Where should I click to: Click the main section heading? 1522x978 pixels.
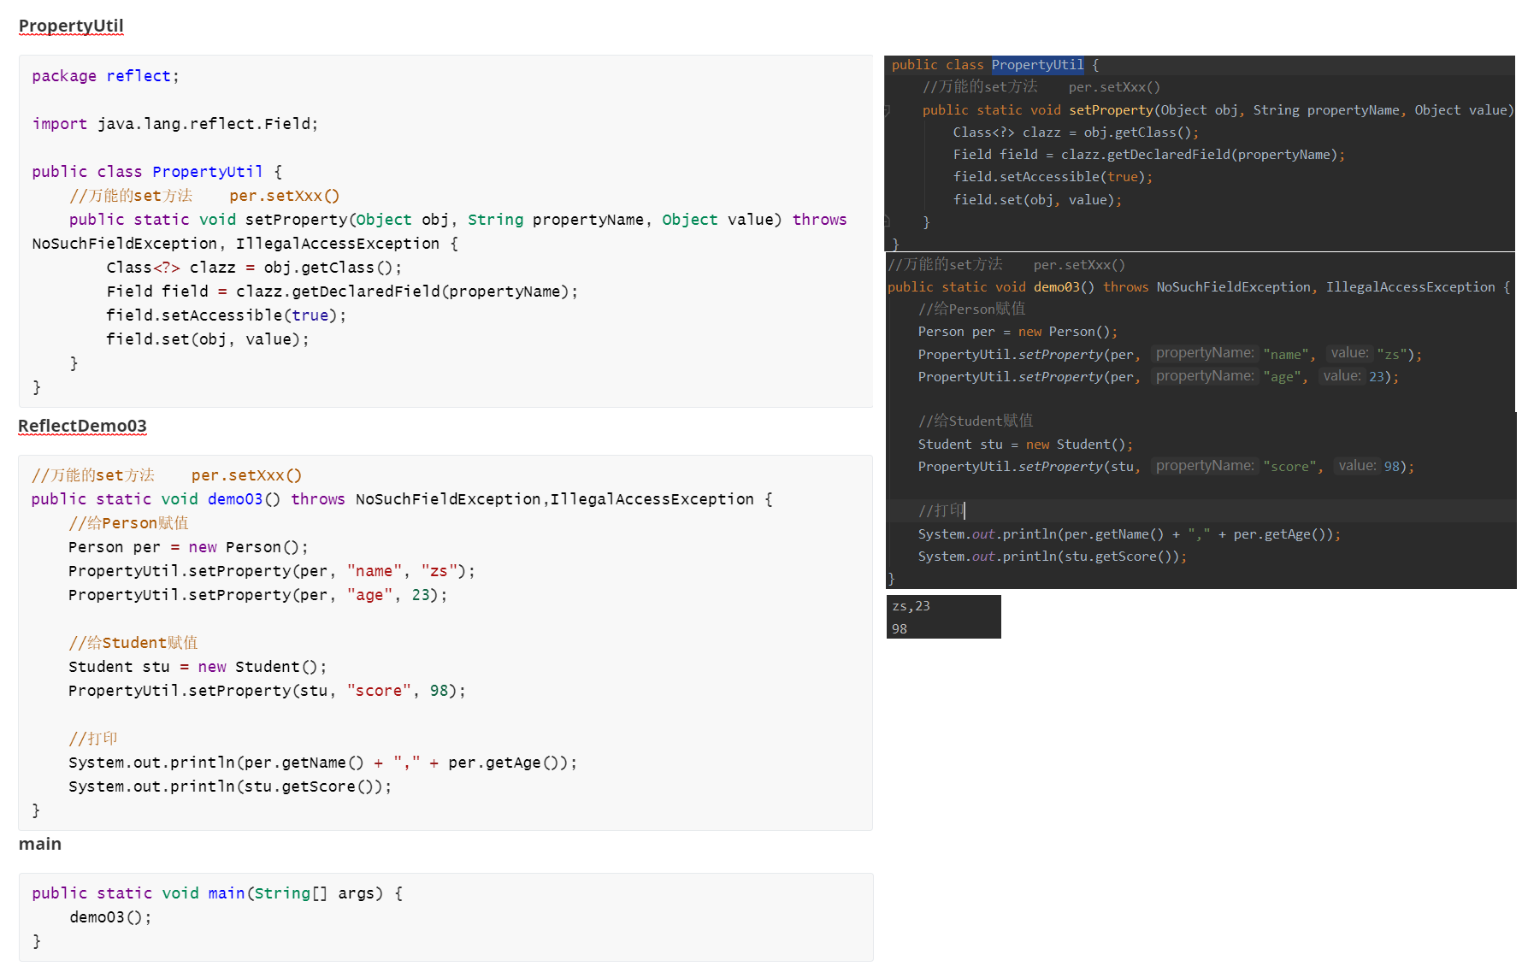pos(39,844)
